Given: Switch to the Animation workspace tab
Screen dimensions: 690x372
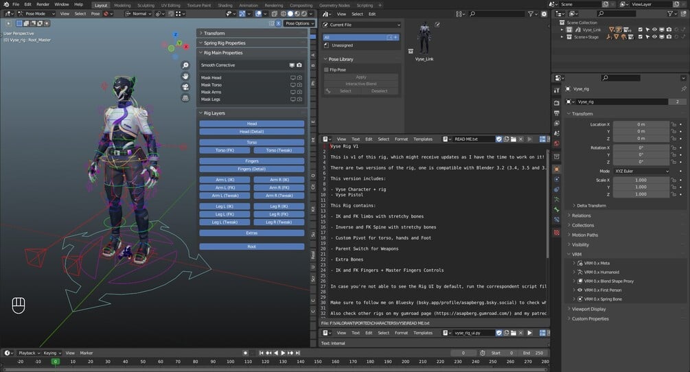Looking at the screenshot, I should coord(249,5).
